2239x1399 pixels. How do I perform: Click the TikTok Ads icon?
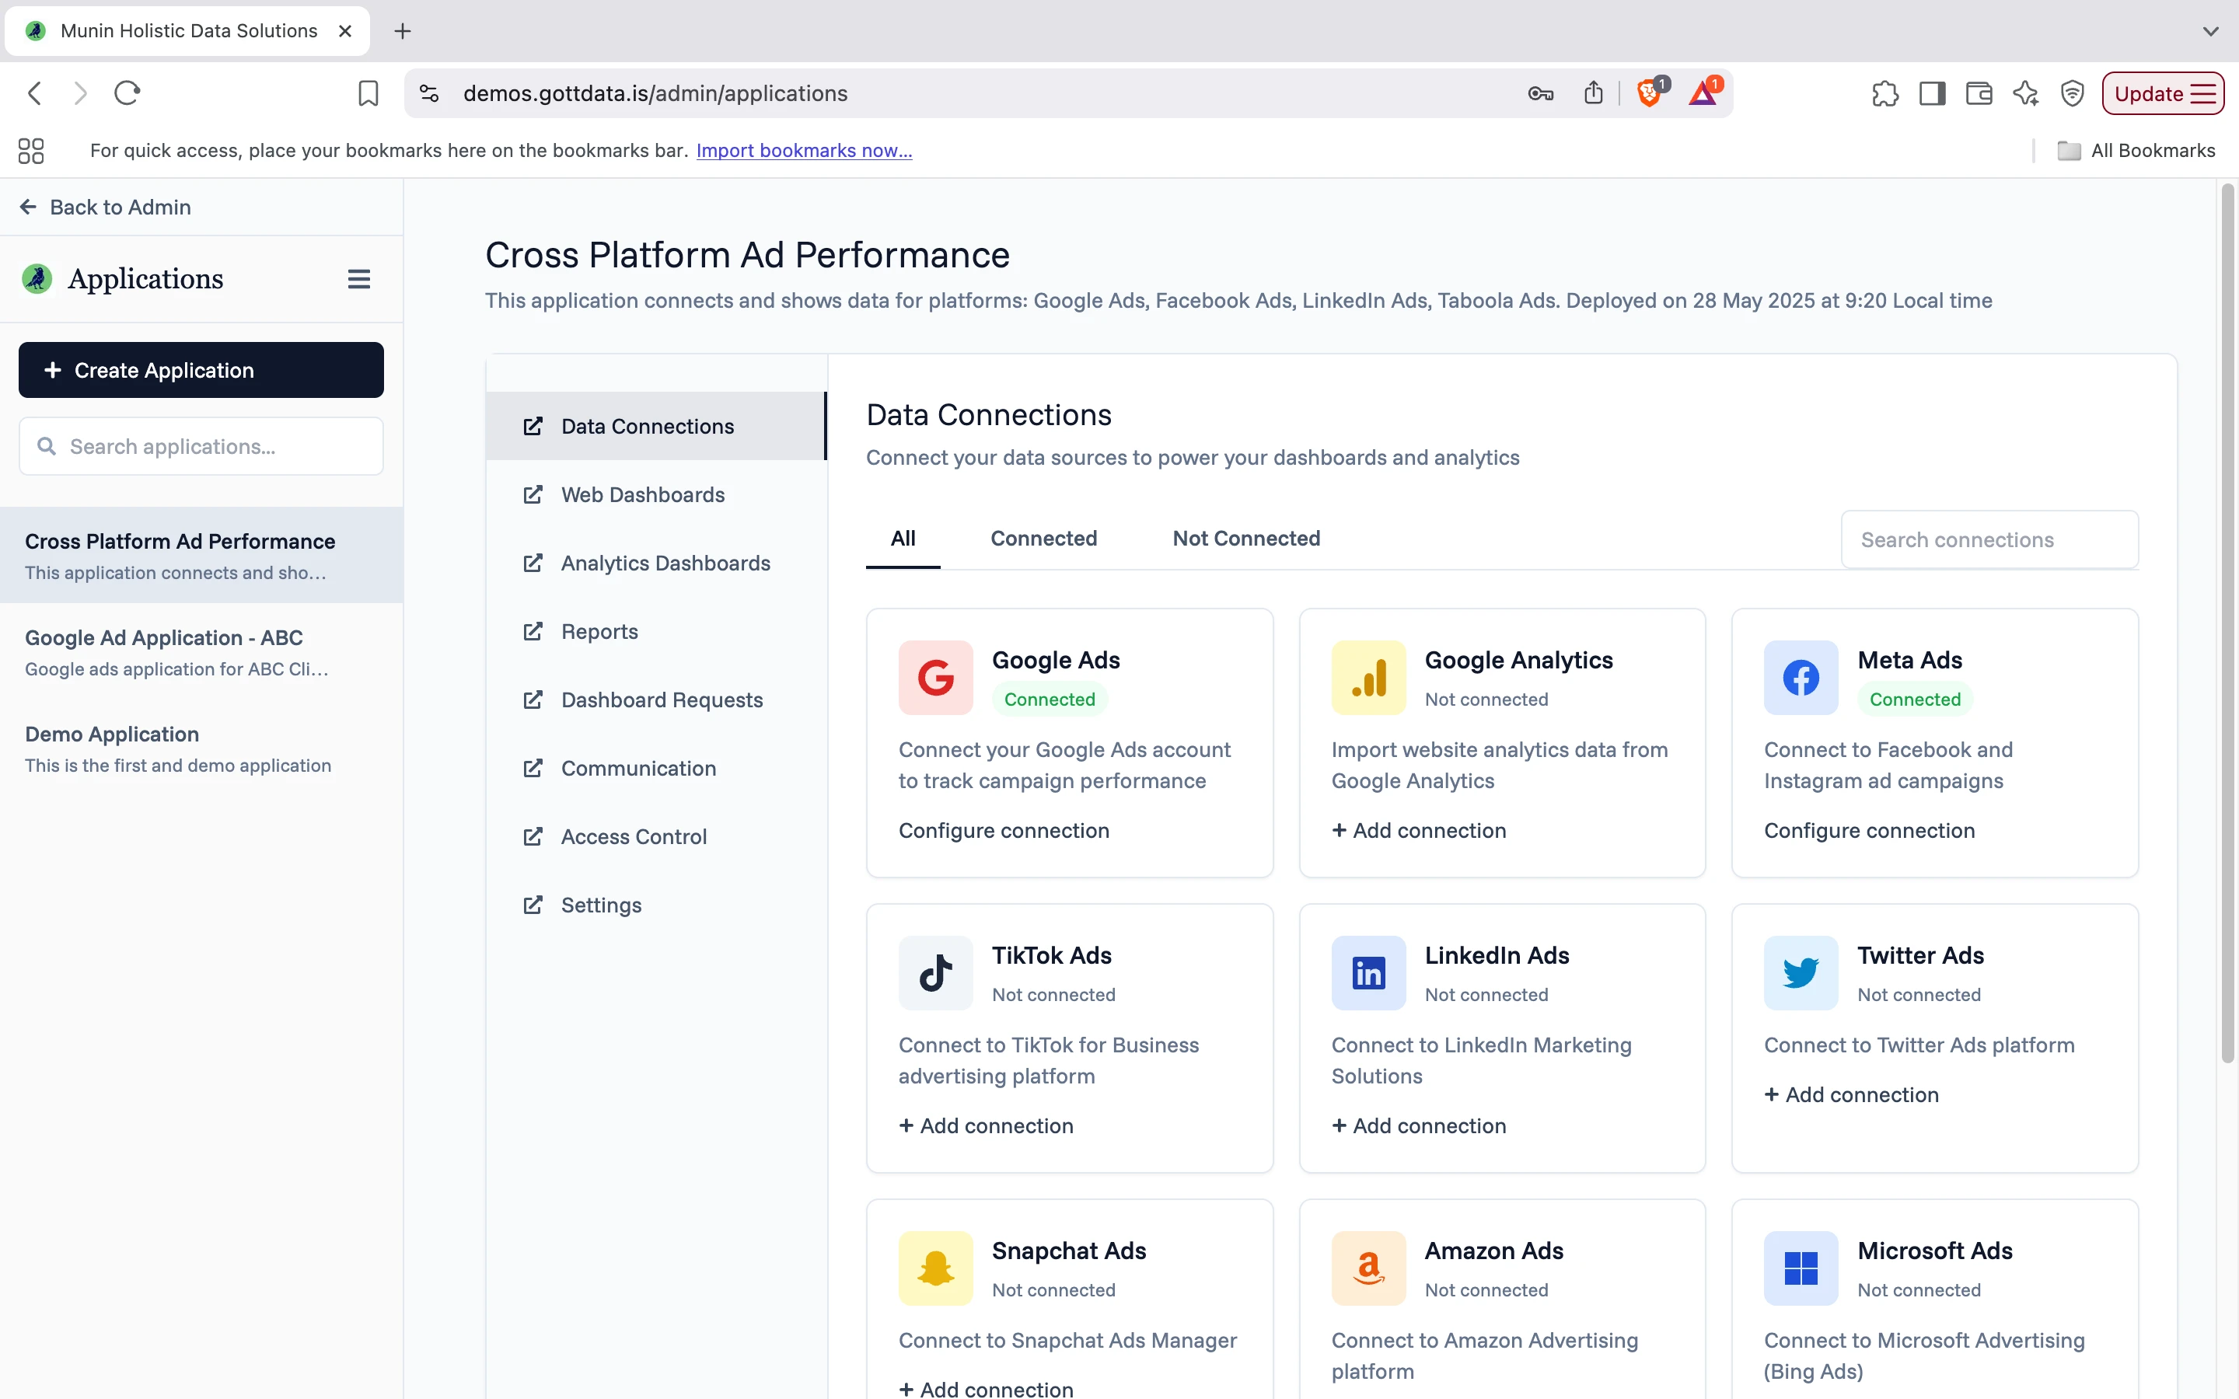(x=934, y=972)
